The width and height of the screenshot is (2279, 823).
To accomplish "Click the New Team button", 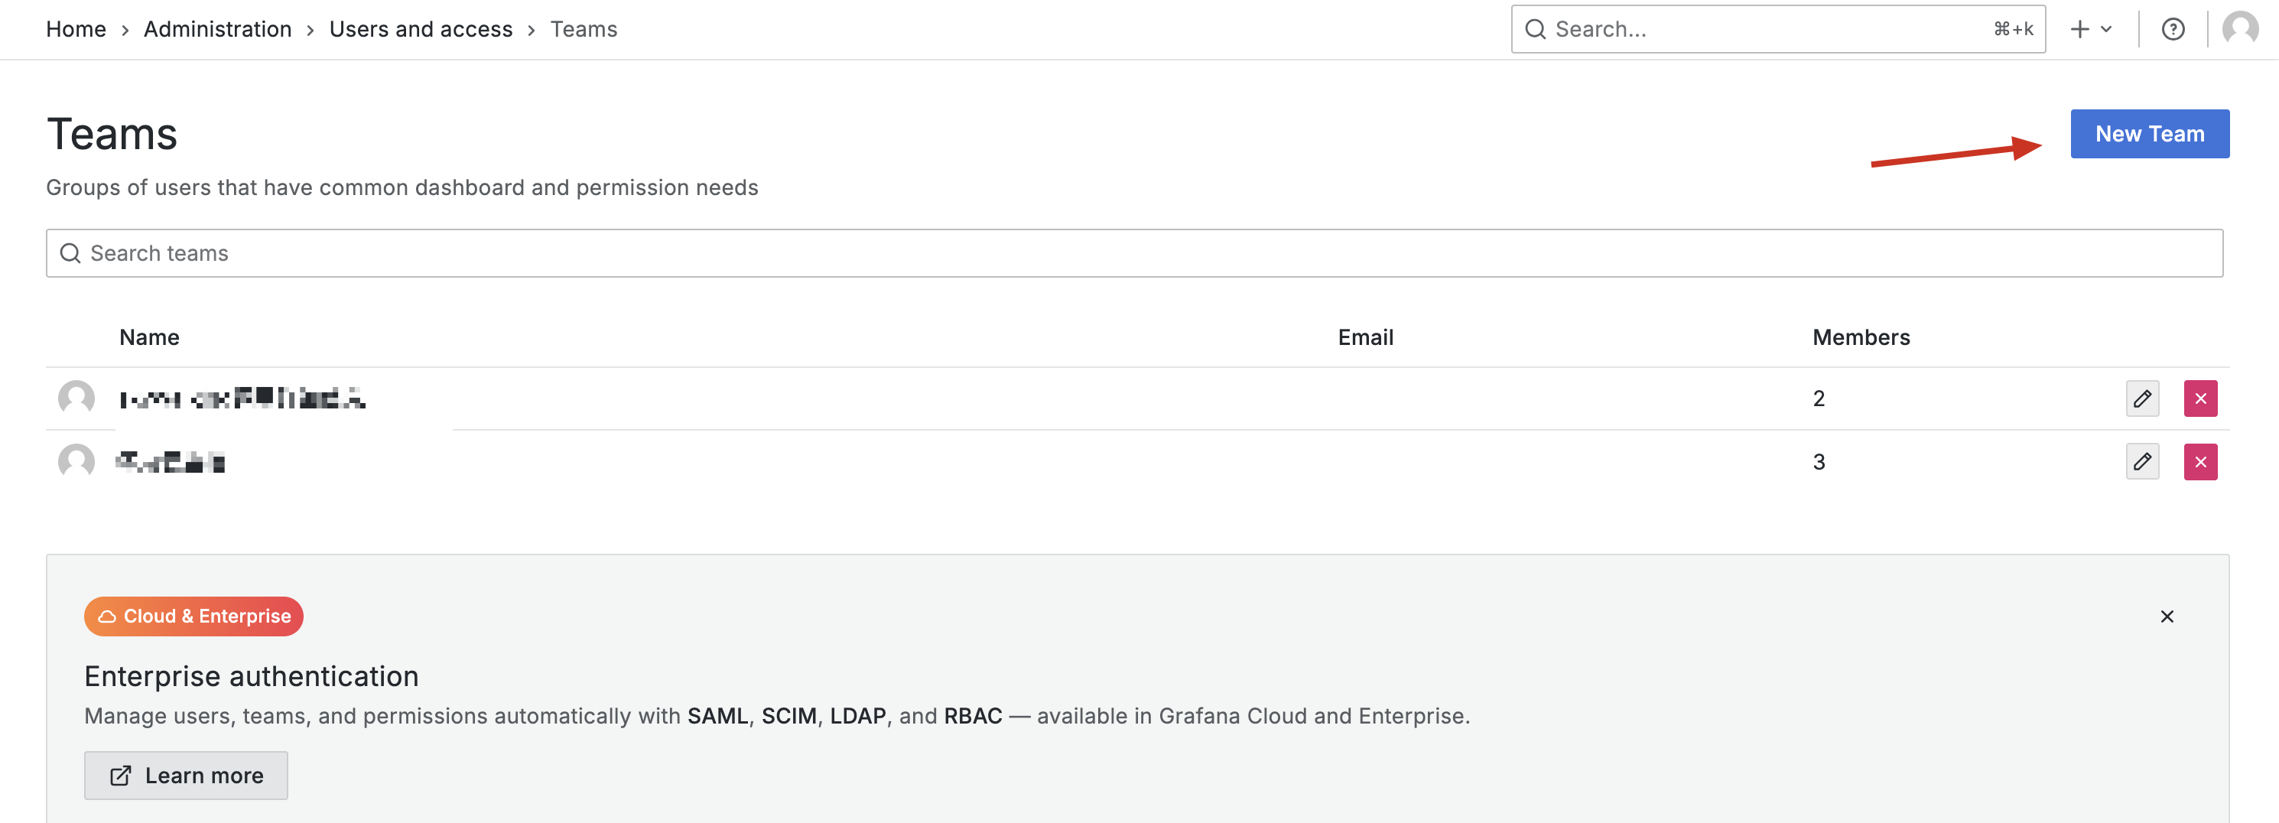I will tap(2149, 134).
